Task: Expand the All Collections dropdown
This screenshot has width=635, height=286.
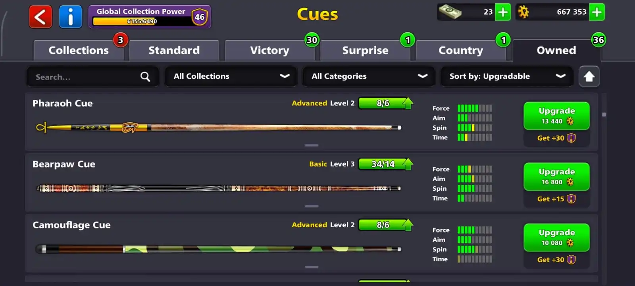Action: tap(231, 76)
